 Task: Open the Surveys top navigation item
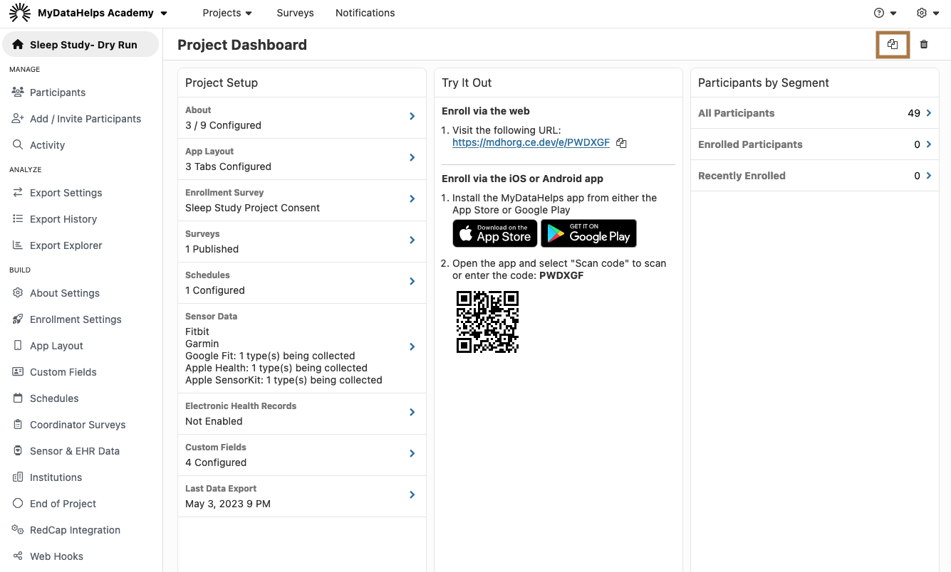pyautogui.click(x=295, y=13)
